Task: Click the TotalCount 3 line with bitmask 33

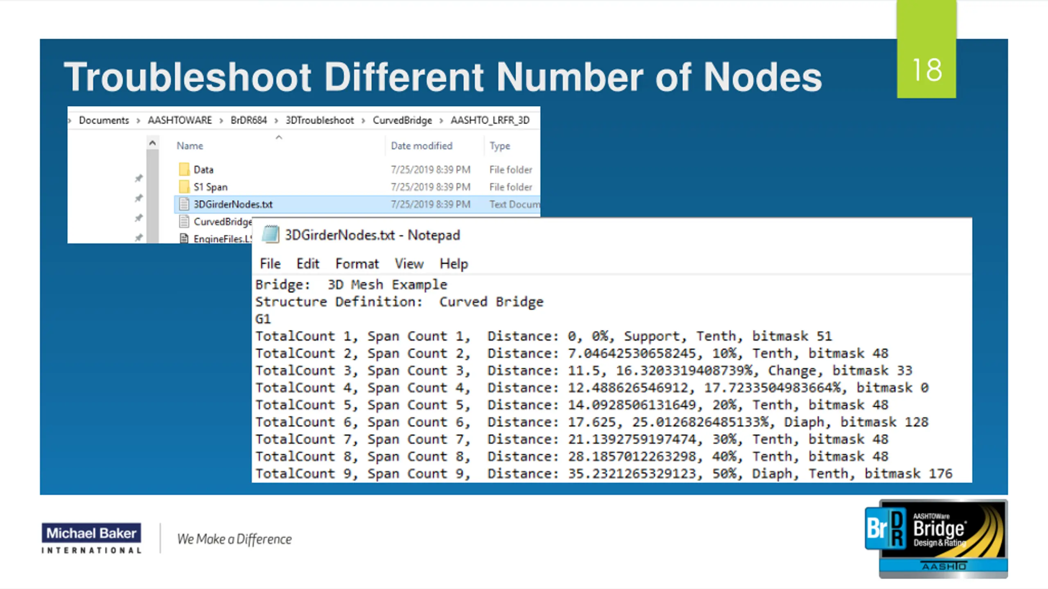Action: [584, 371]
